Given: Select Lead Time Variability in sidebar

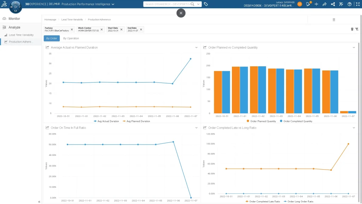Looking at the screenshot, I should pos(21,35).
